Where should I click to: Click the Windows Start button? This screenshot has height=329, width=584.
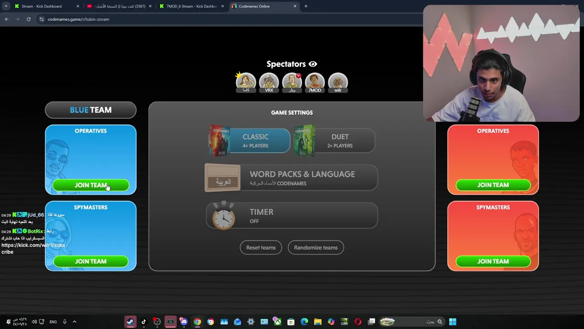tap(453, 322)
